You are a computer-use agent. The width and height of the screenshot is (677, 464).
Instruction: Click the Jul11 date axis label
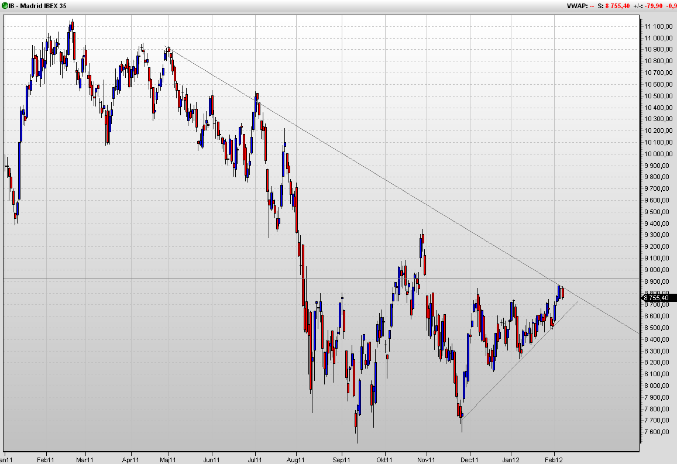tap(255, 460)
